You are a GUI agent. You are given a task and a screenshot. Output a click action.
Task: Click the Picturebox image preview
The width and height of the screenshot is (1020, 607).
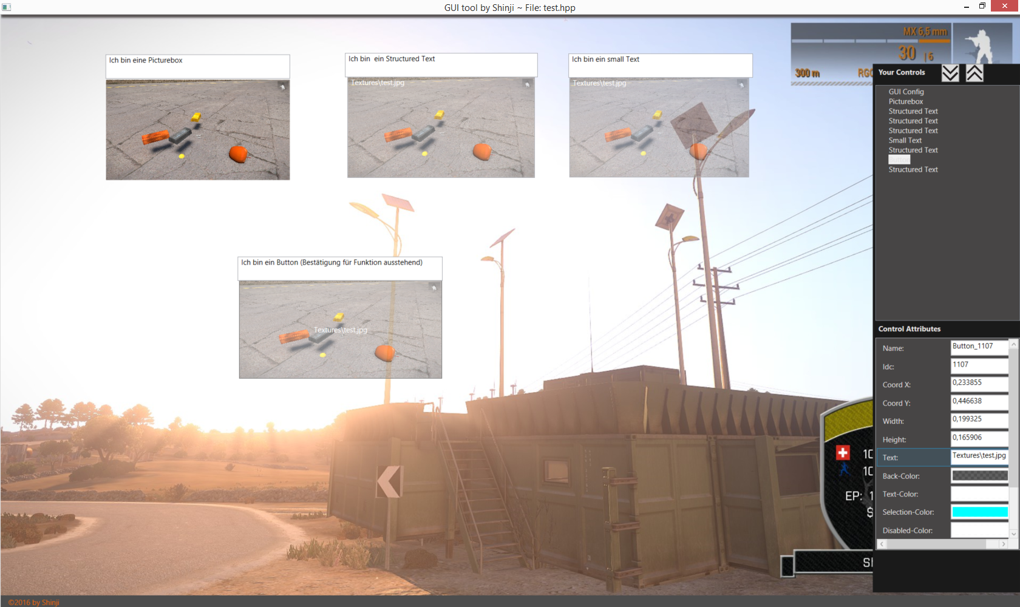click(197, 130)
